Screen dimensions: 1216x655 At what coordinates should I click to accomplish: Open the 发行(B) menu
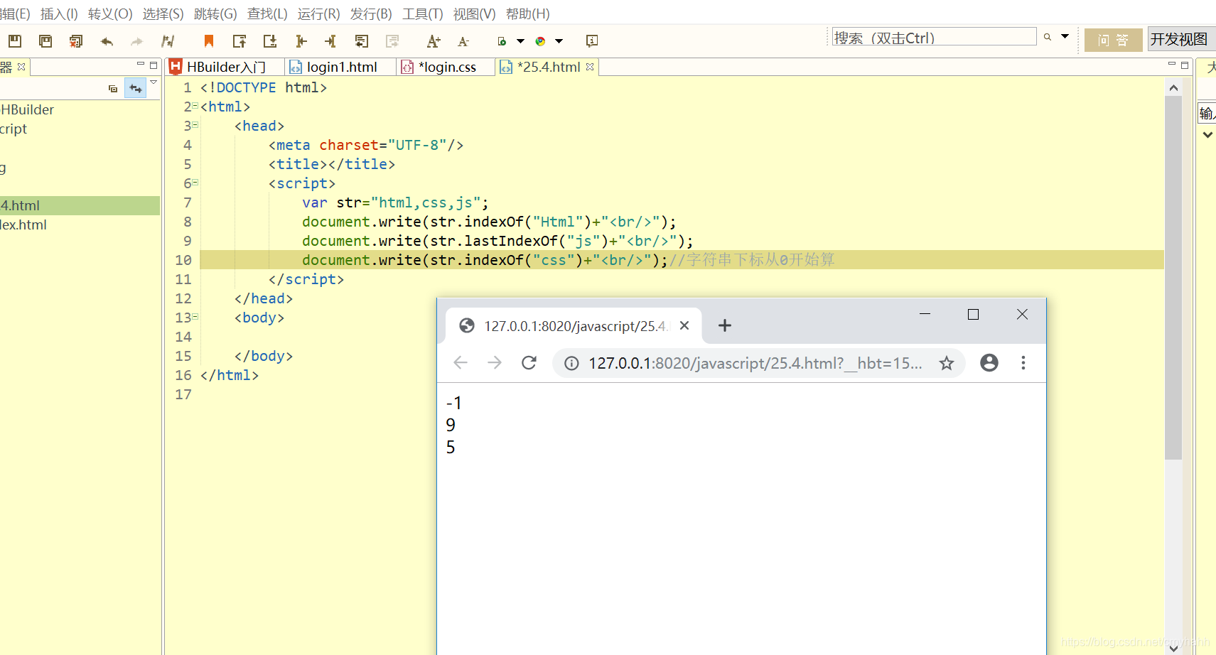point(371,13)
